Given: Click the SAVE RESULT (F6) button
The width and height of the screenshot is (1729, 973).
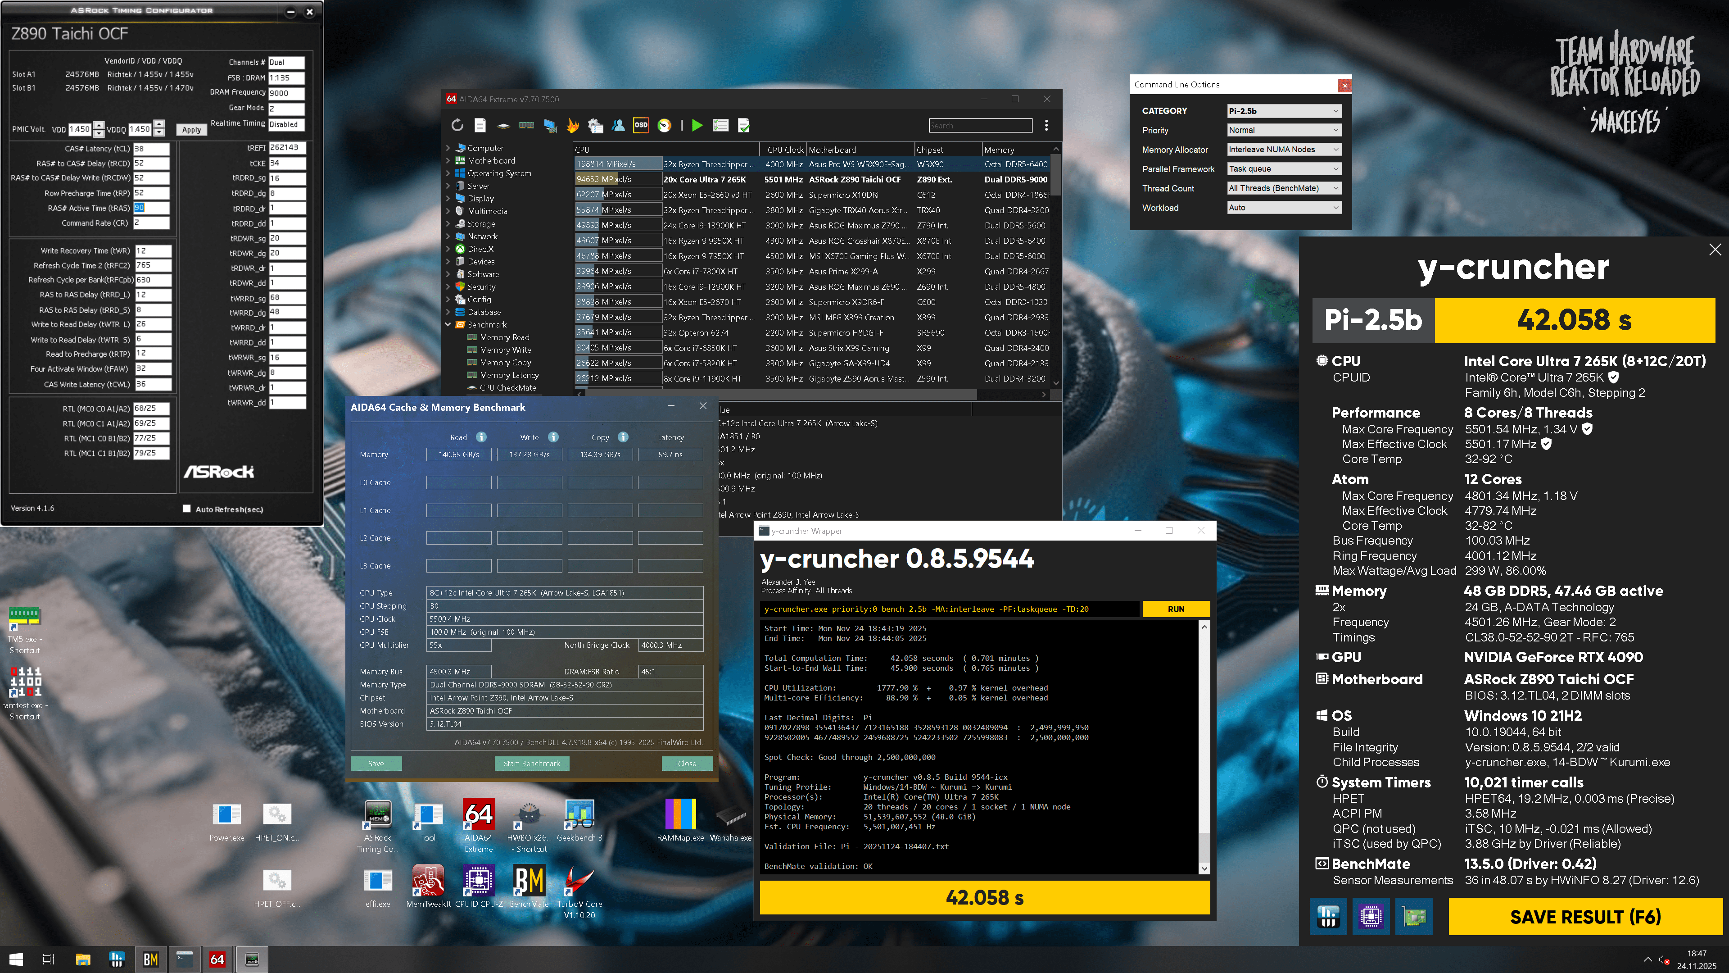Looking at the screenshot, I should [1585, 916].
